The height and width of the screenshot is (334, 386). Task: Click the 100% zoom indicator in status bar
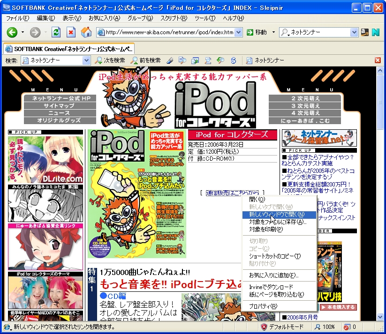325,327
